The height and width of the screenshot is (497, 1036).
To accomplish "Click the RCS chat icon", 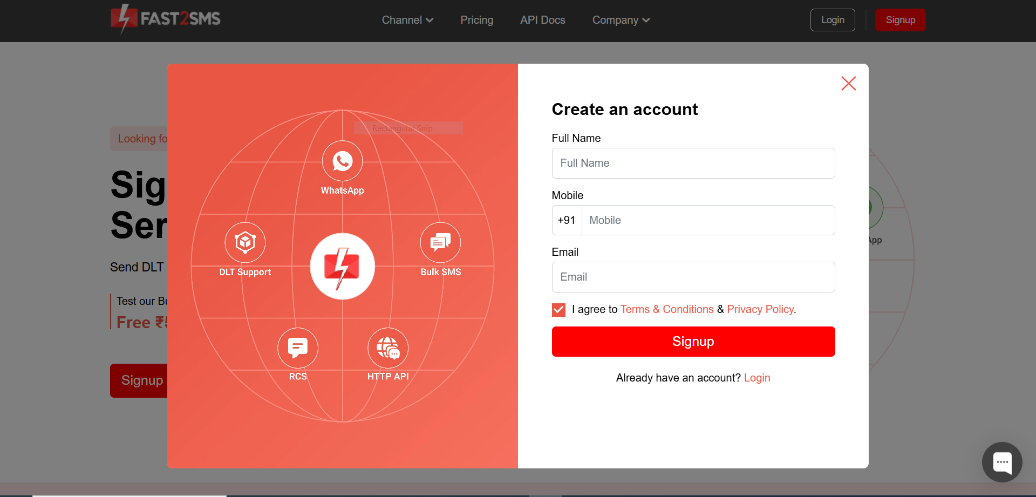I will tap(297, 348).
